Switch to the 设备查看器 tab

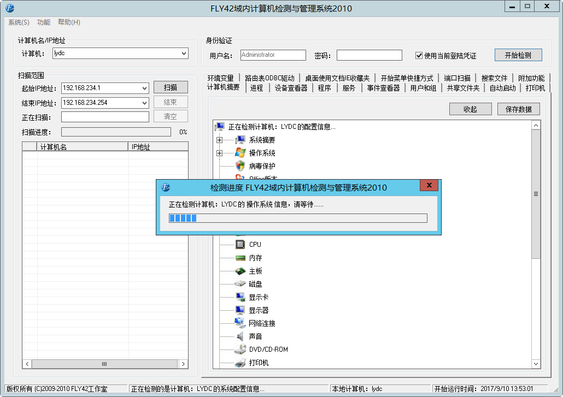pos(291,88)
